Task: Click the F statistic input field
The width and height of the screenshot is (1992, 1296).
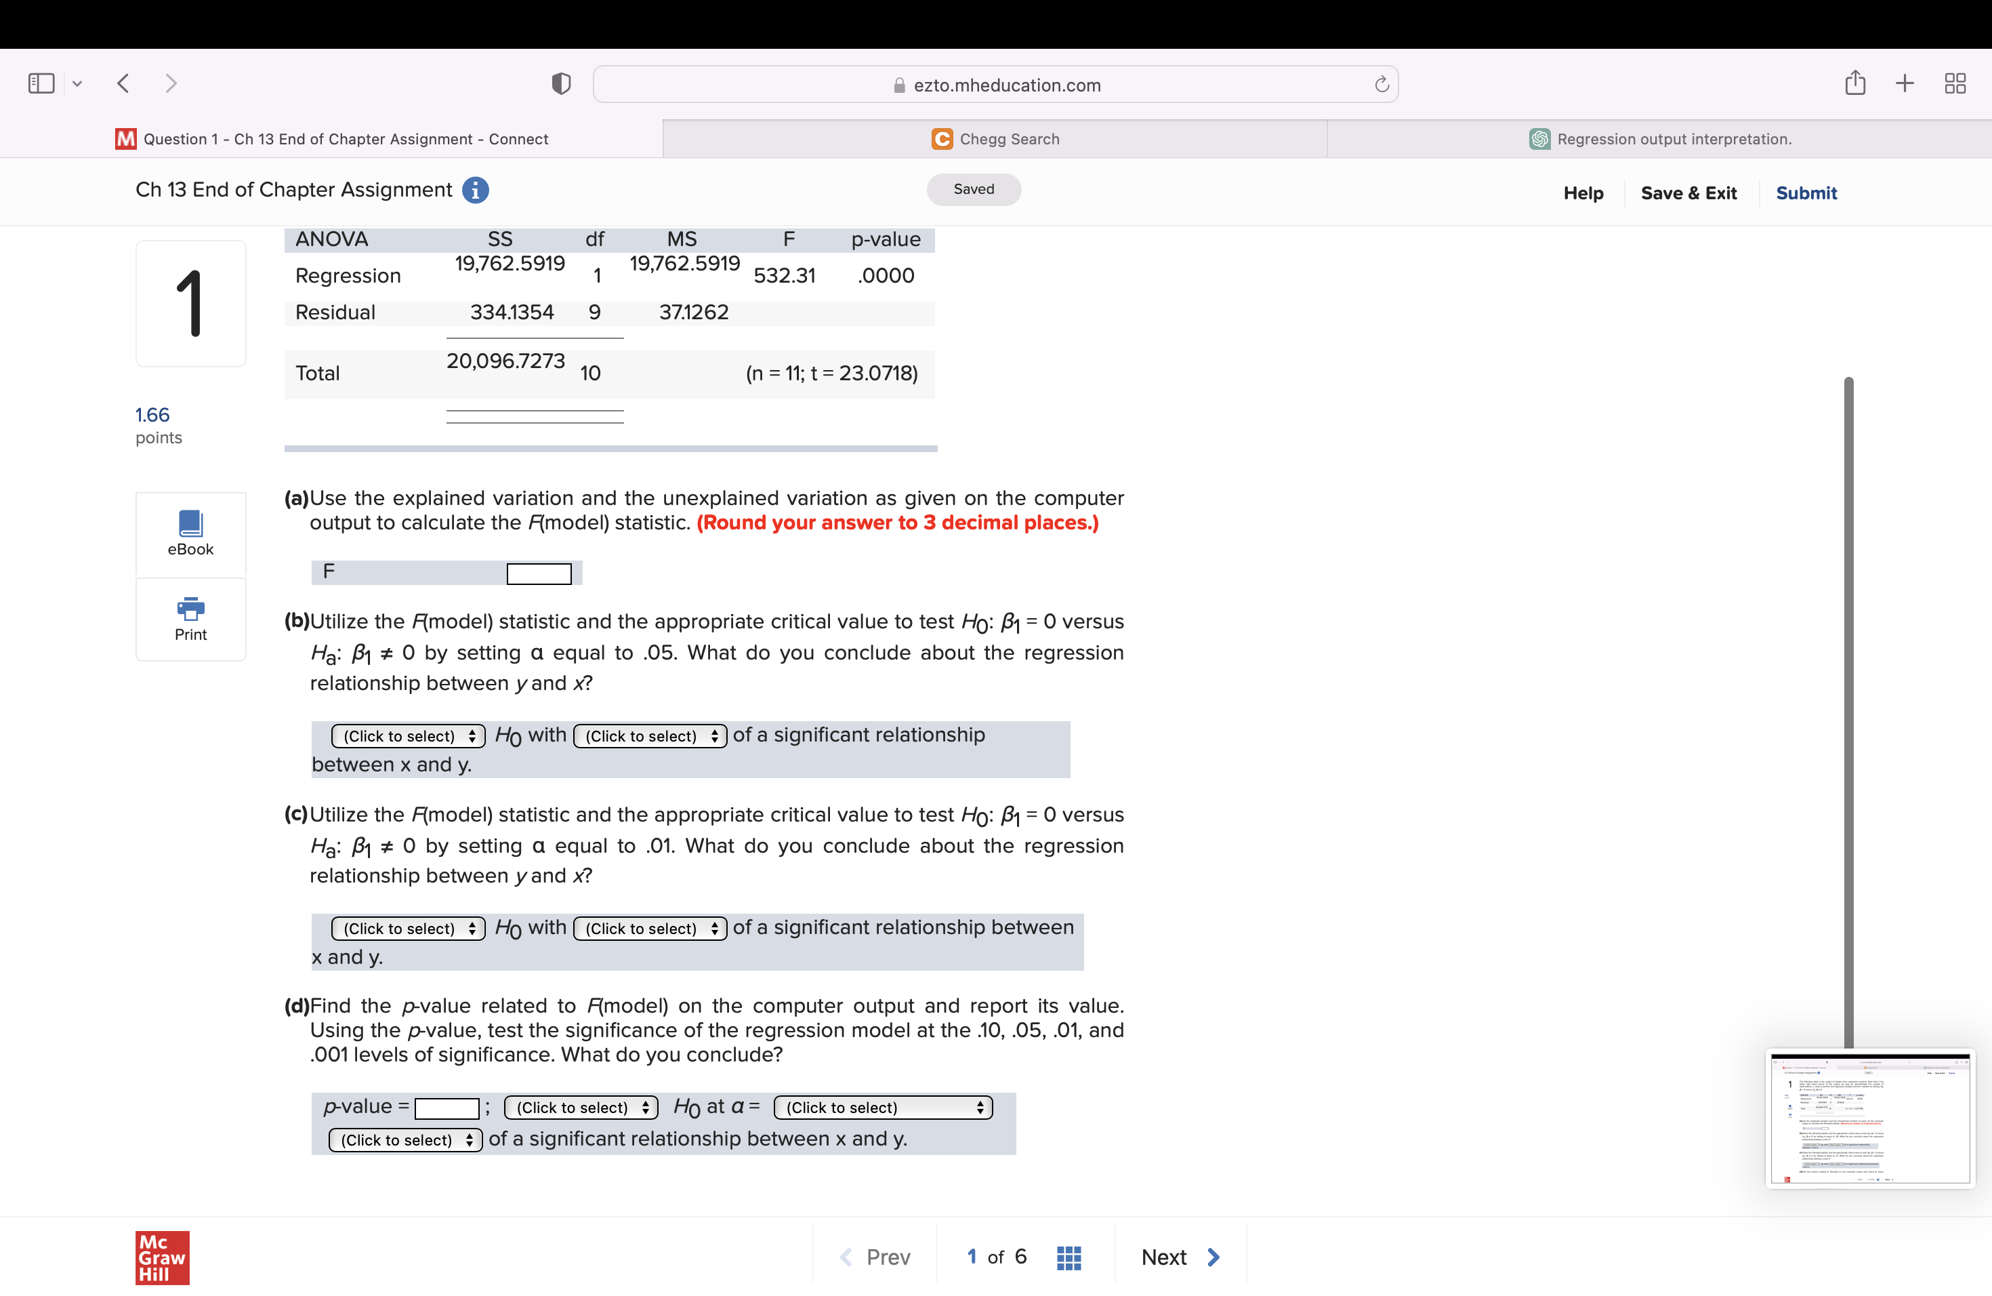Action: click(x=538, y=573)
